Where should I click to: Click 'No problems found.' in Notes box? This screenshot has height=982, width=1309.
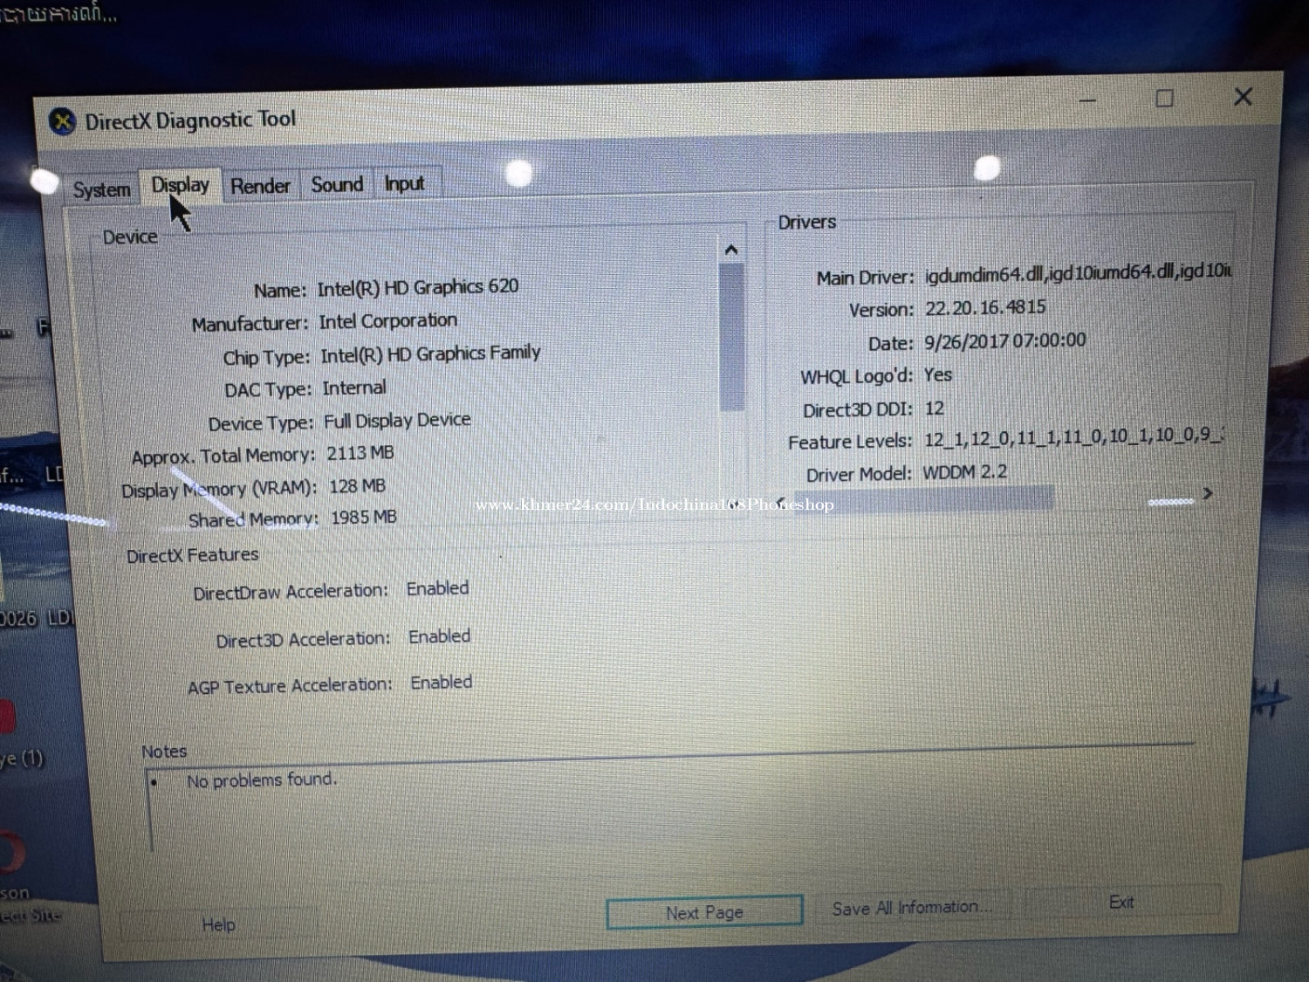tap(262, 779)
